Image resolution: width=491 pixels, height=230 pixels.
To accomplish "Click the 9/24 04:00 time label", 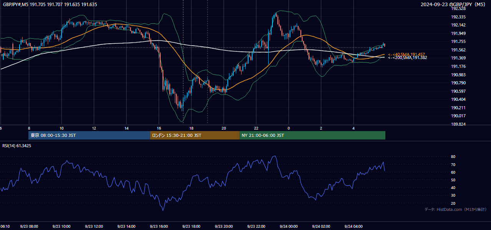I will click(353, 227).
